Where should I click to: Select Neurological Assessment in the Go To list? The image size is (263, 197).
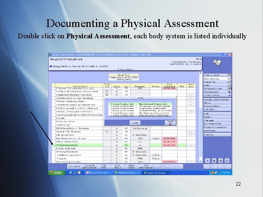tap(140, 104)
